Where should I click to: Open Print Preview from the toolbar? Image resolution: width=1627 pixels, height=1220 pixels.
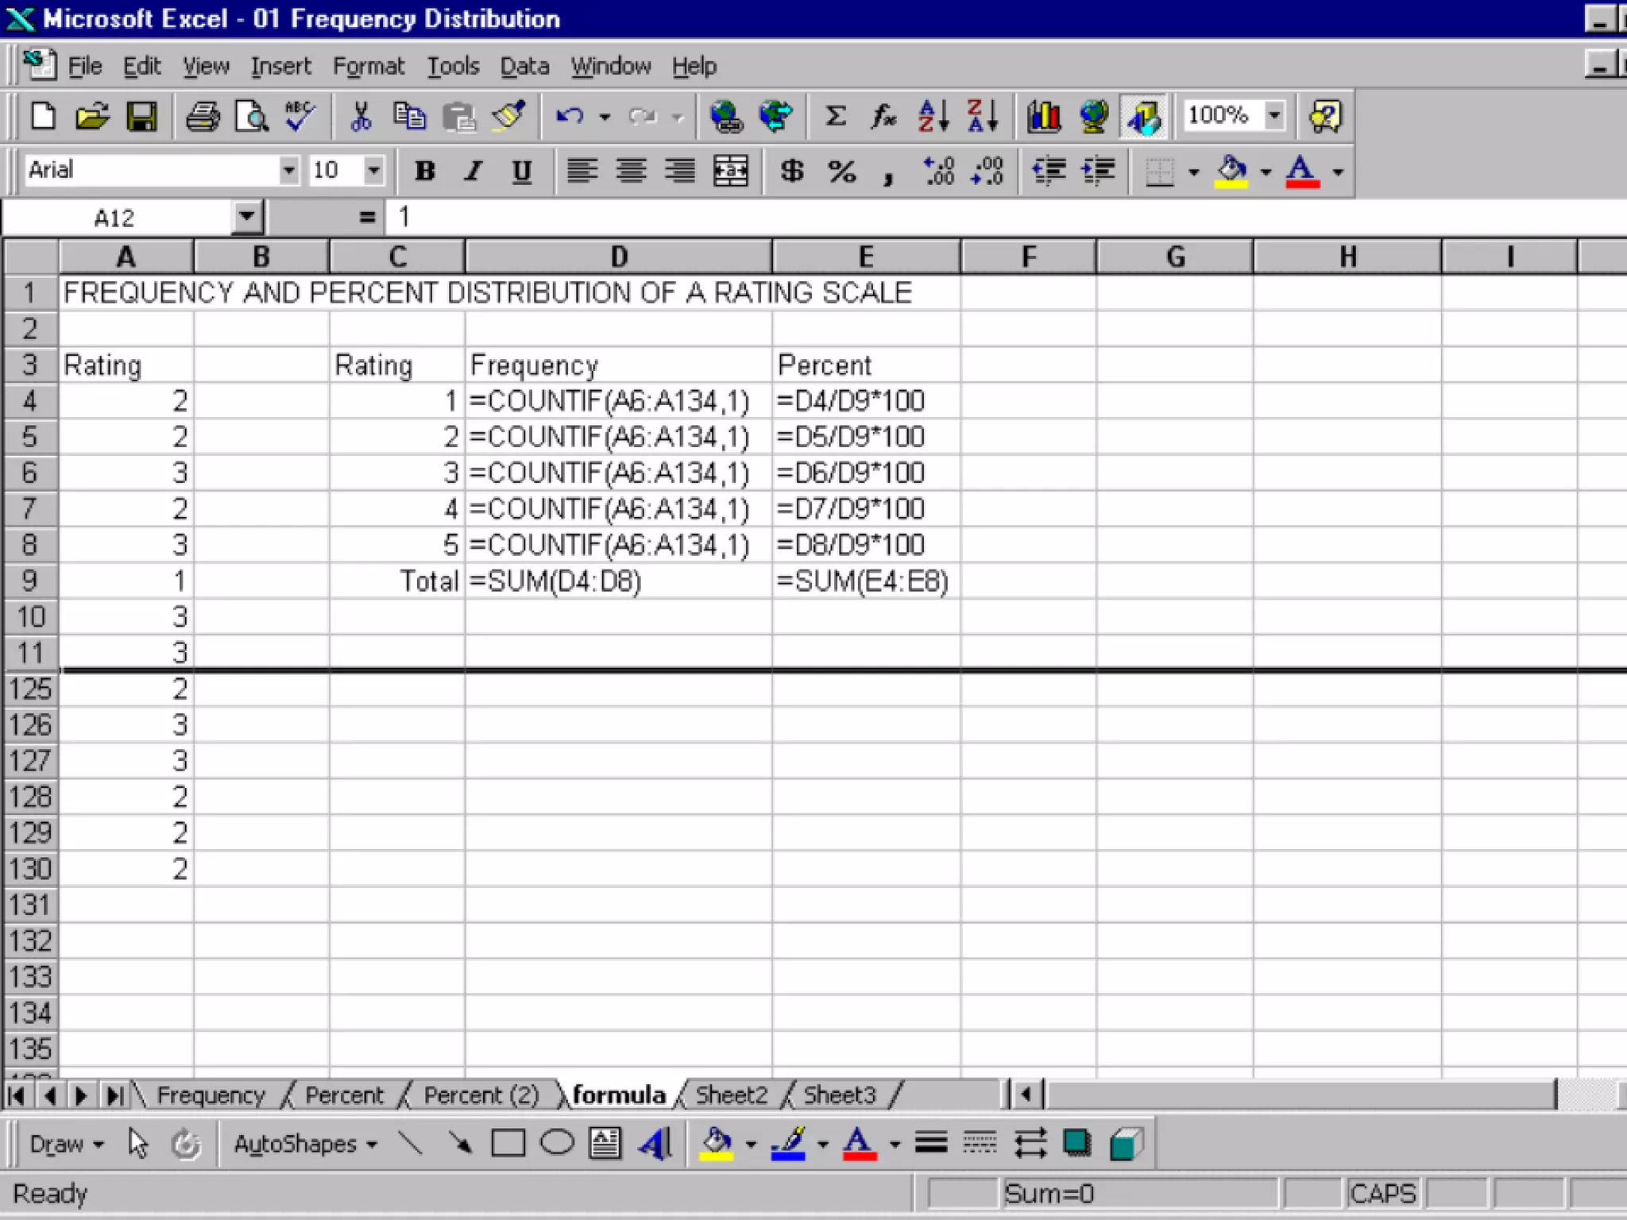[x=252, y=117]
